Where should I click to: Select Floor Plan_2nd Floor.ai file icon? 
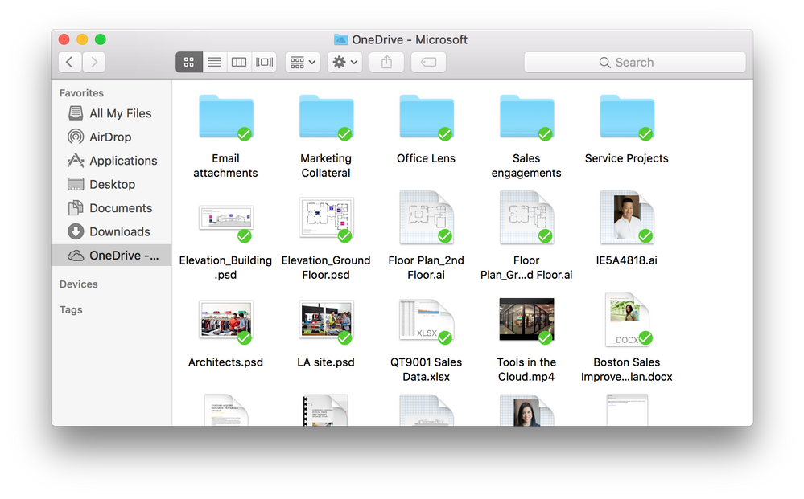[426, 218]
